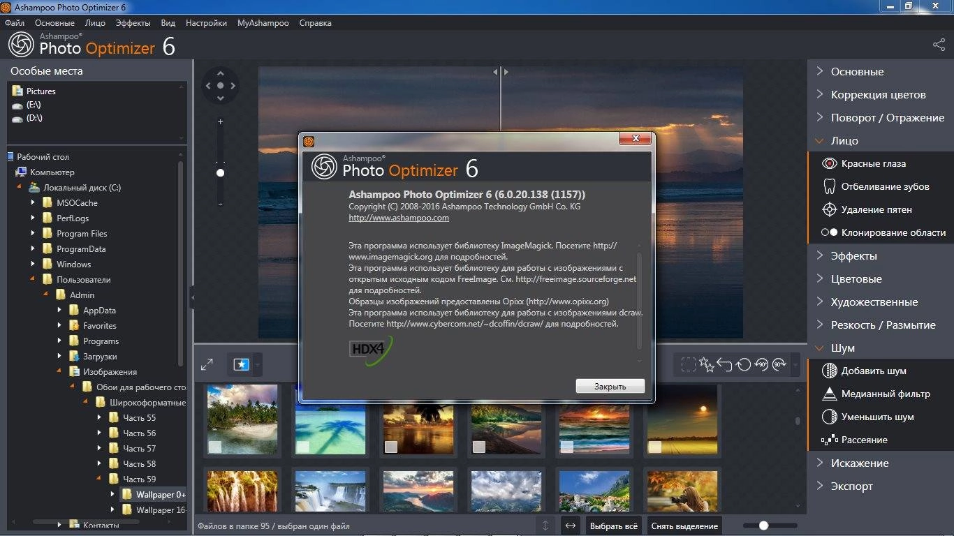
Task: Select drive (E:\) in favorite places
Action: coord(34,104)
